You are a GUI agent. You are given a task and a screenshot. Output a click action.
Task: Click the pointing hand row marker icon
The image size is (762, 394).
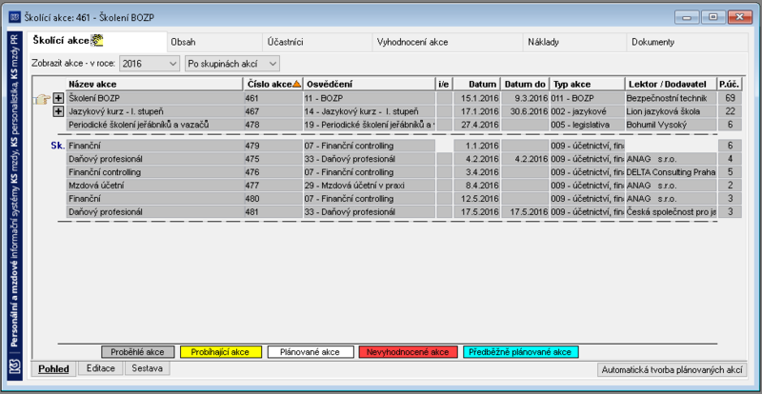coord(42,99)
